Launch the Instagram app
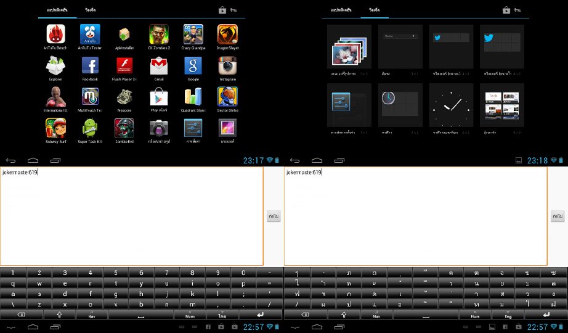This screenshot has height=333, width=568. [x=227, y=66]
